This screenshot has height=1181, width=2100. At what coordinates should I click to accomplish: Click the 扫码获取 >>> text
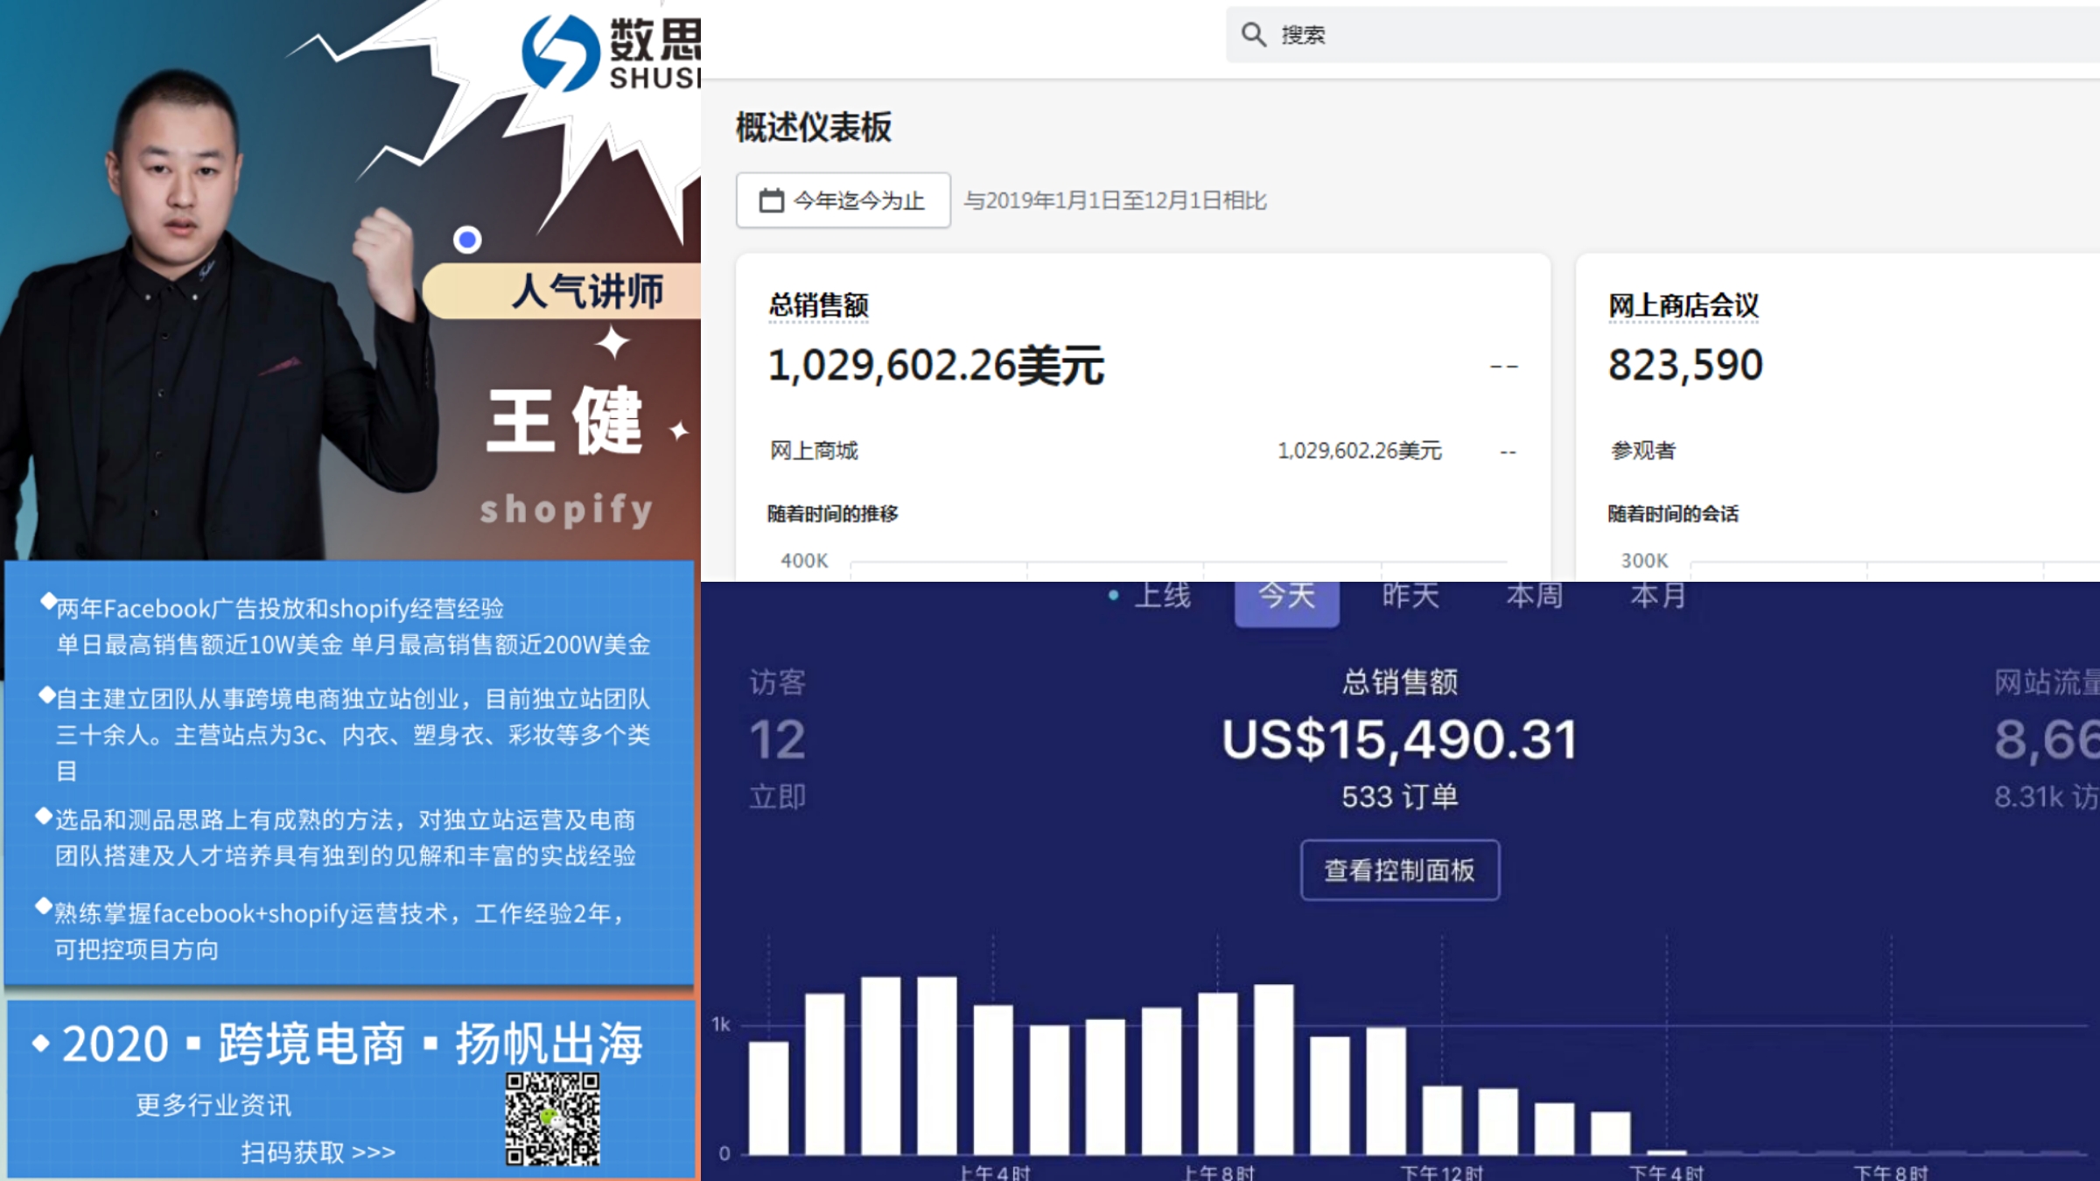click(318, 1152)
